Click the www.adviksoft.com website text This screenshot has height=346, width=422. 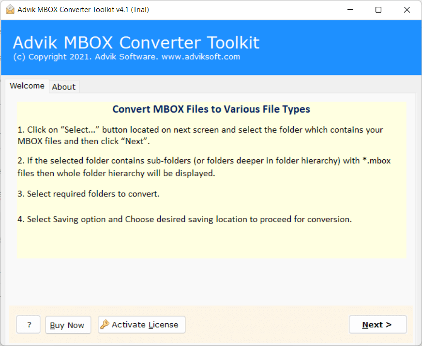point(201,57)
